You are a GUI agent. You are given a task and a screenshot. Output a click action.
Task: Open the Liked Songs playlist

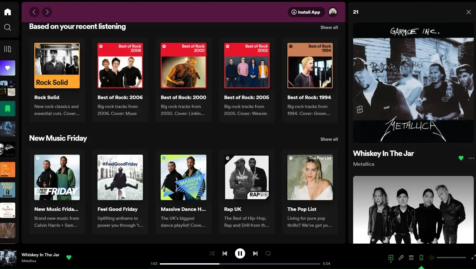(x=8, y=68)
